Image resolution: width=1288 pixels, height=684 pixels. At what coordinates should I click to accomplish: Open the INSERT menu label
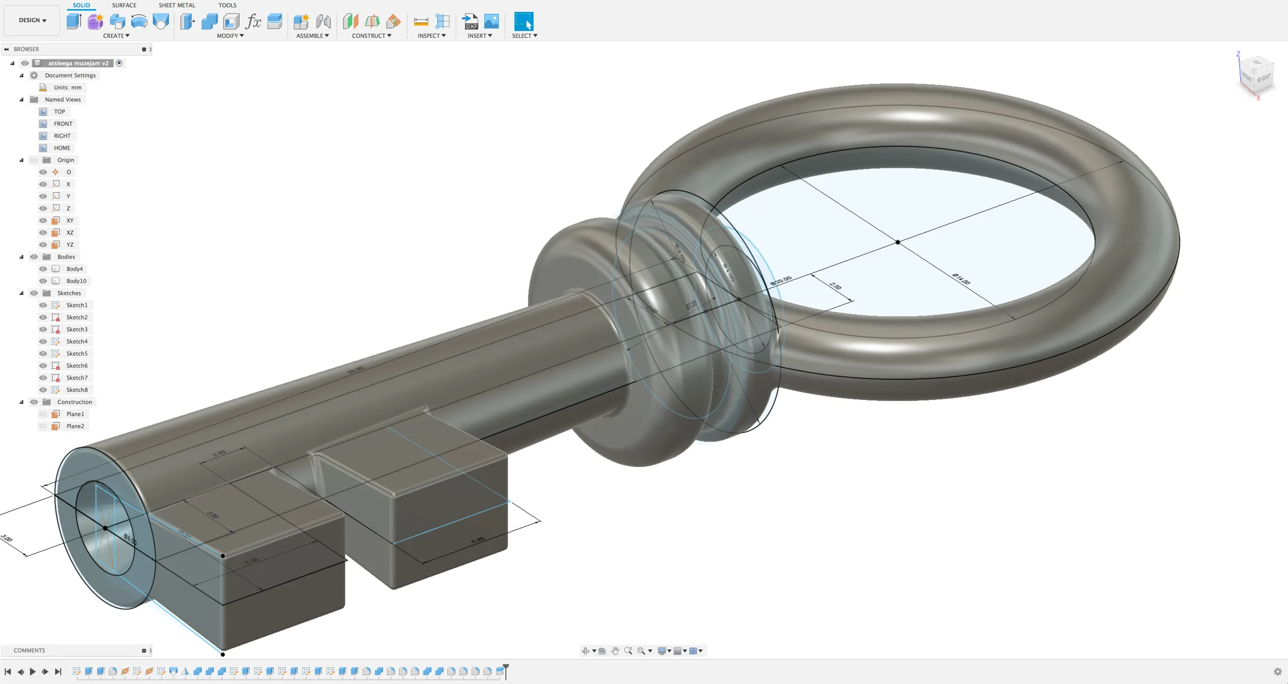tap(480, 36)
